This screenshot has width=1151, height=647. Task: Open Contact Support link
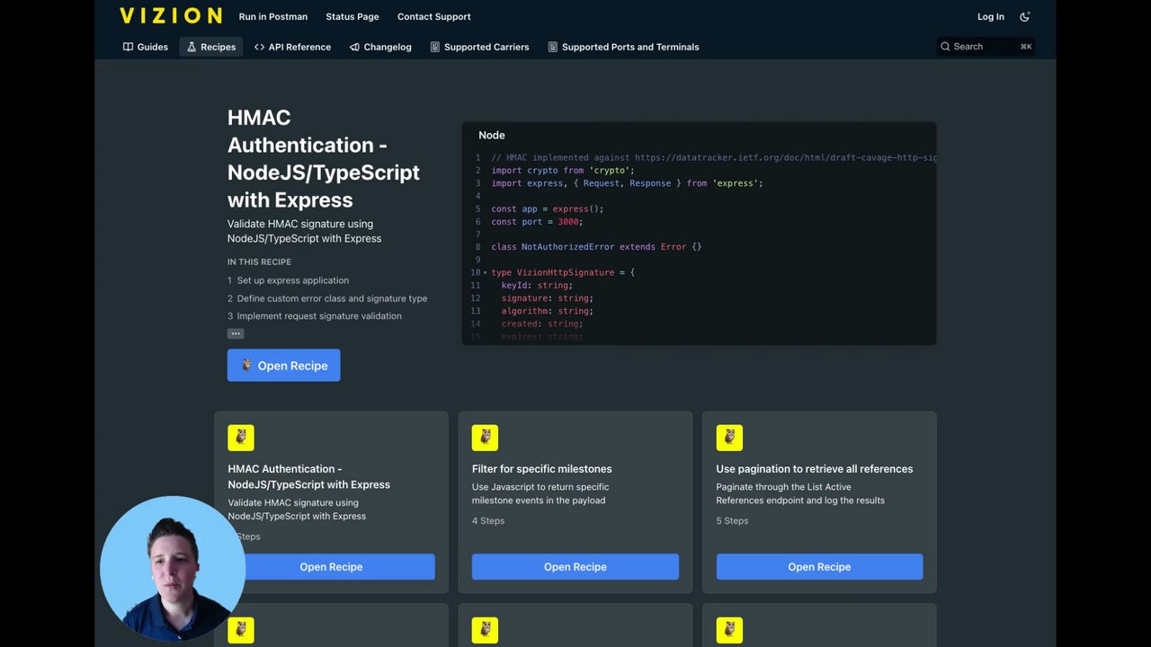point(434,16)
